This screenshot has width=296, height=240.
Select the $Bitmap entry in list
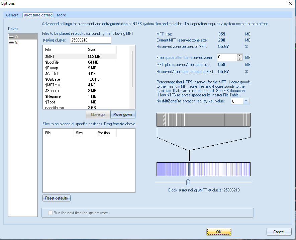(52, 68)
